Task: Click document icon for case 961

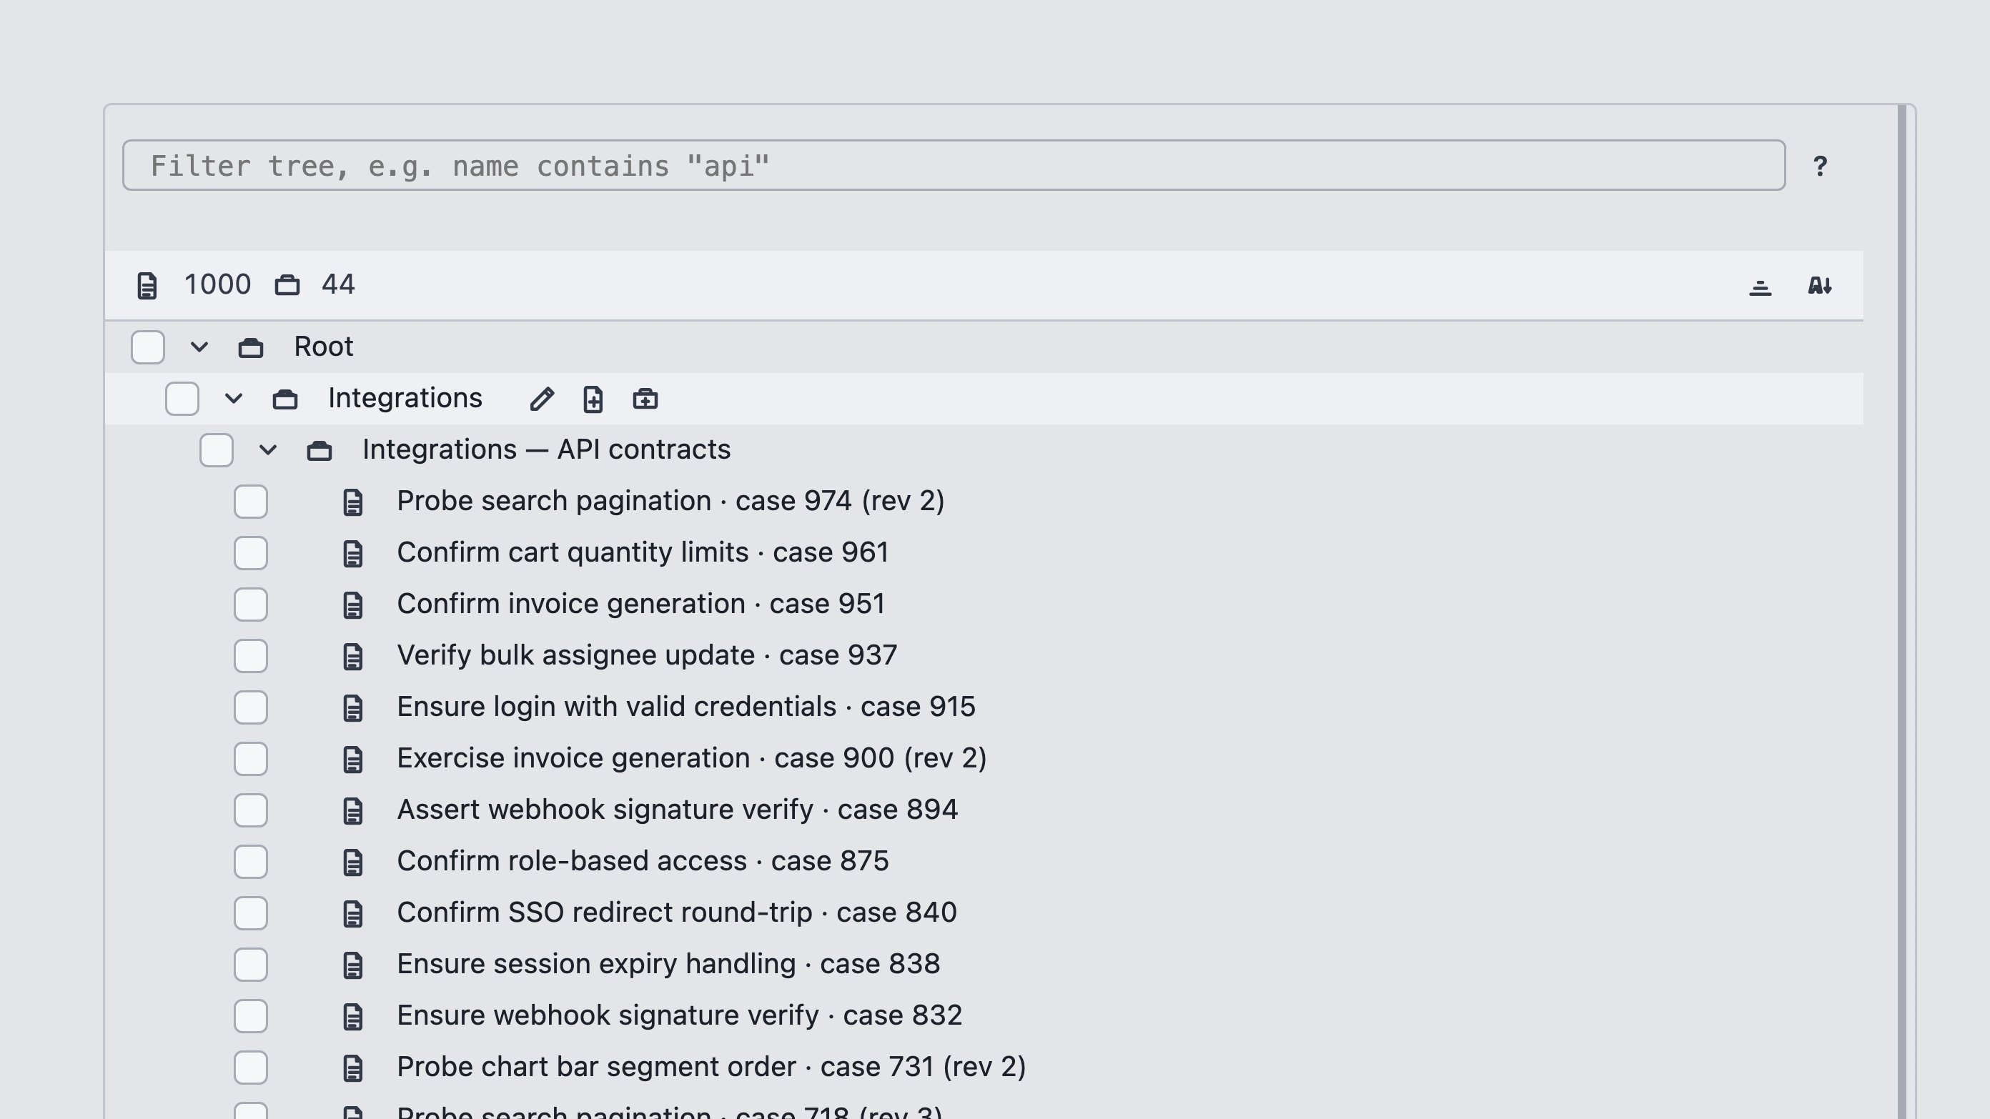Action: [x=353, y=554]
